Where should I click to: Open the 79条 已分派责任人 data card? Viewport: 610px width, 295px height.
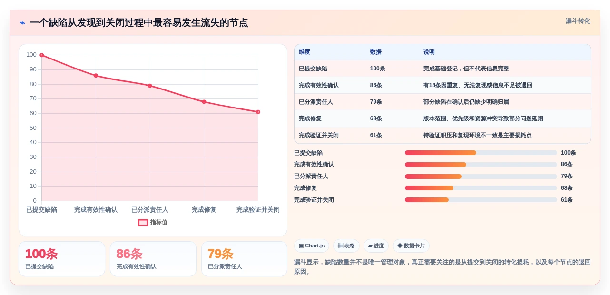pos(245,259)
